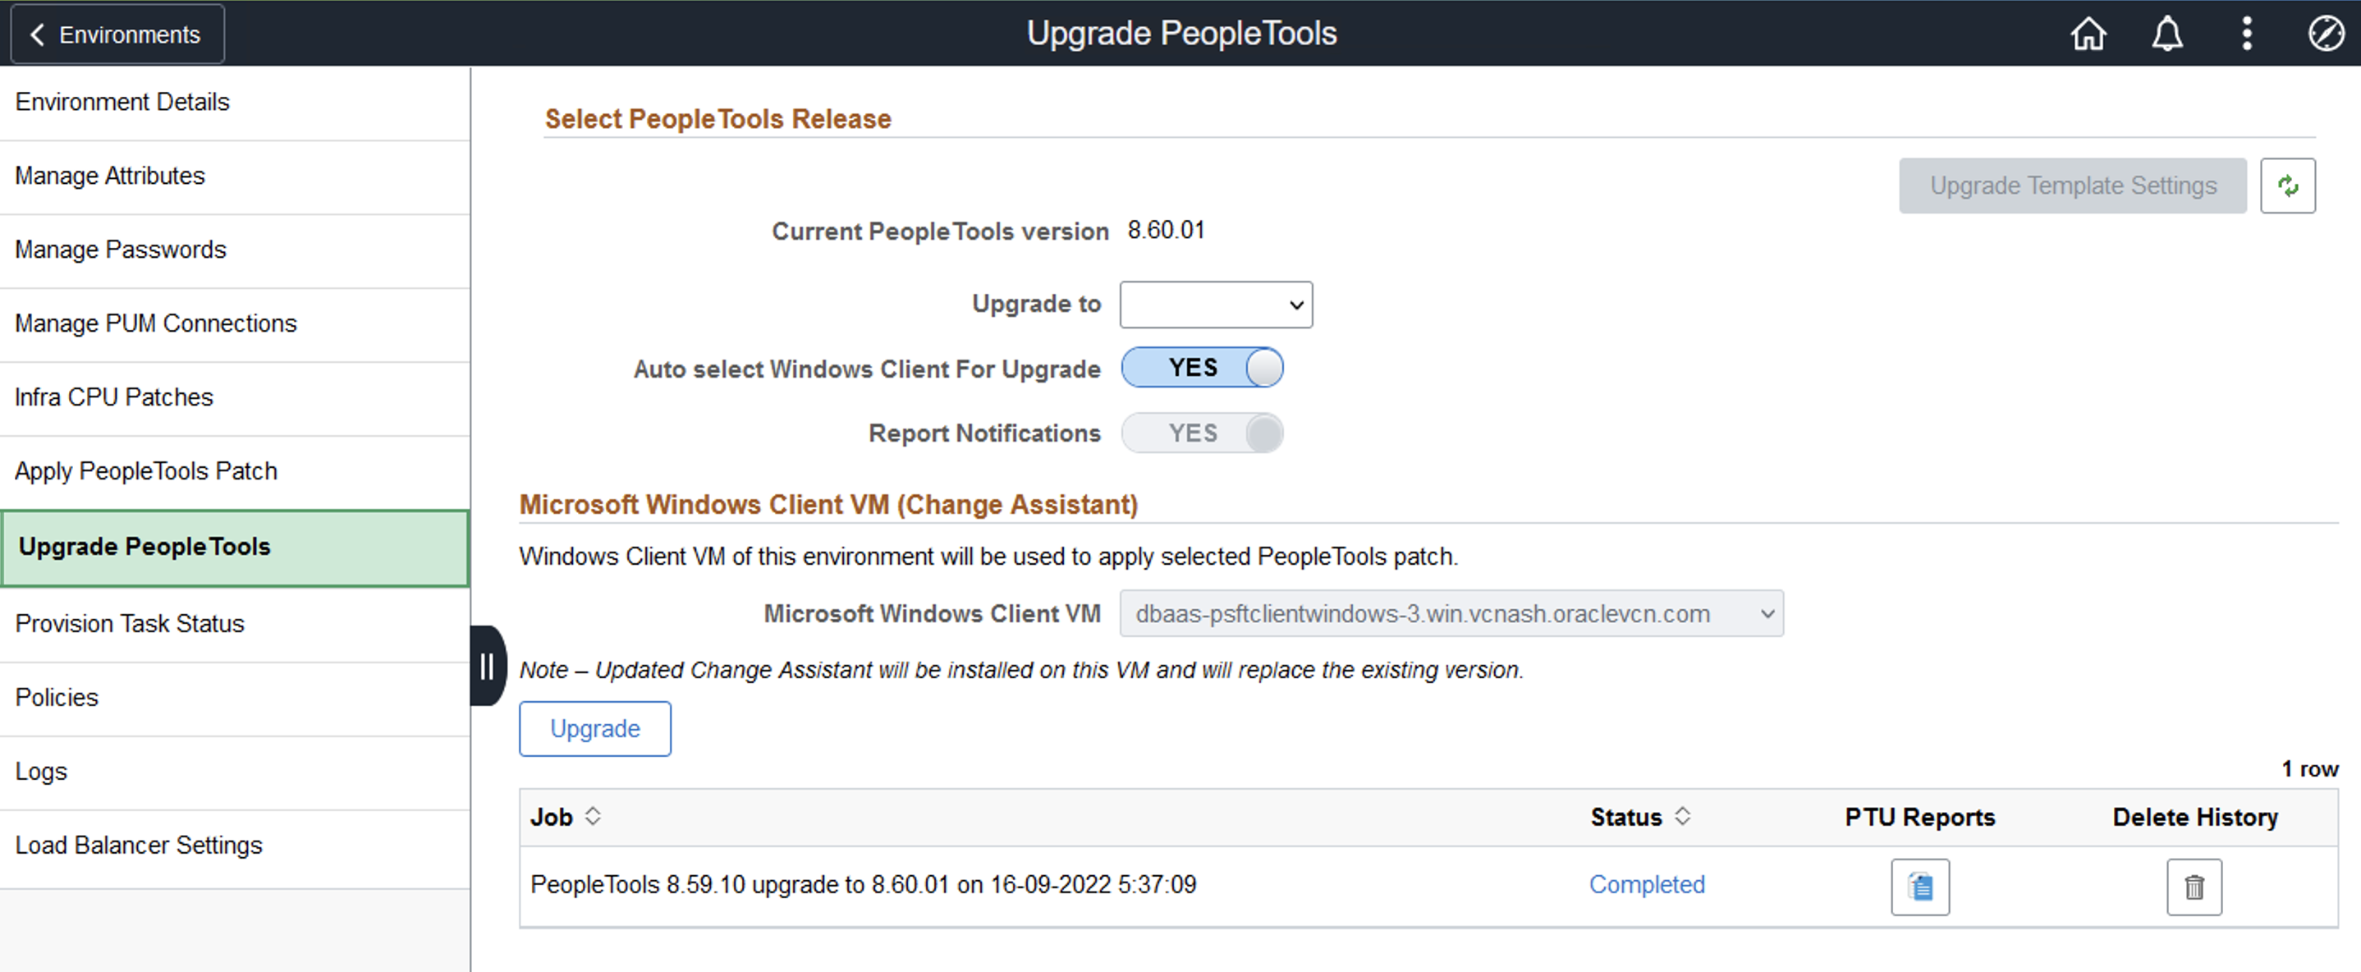Click the compass NavBar icon
2361x972 pixels.
click(x=2325, y=34)
